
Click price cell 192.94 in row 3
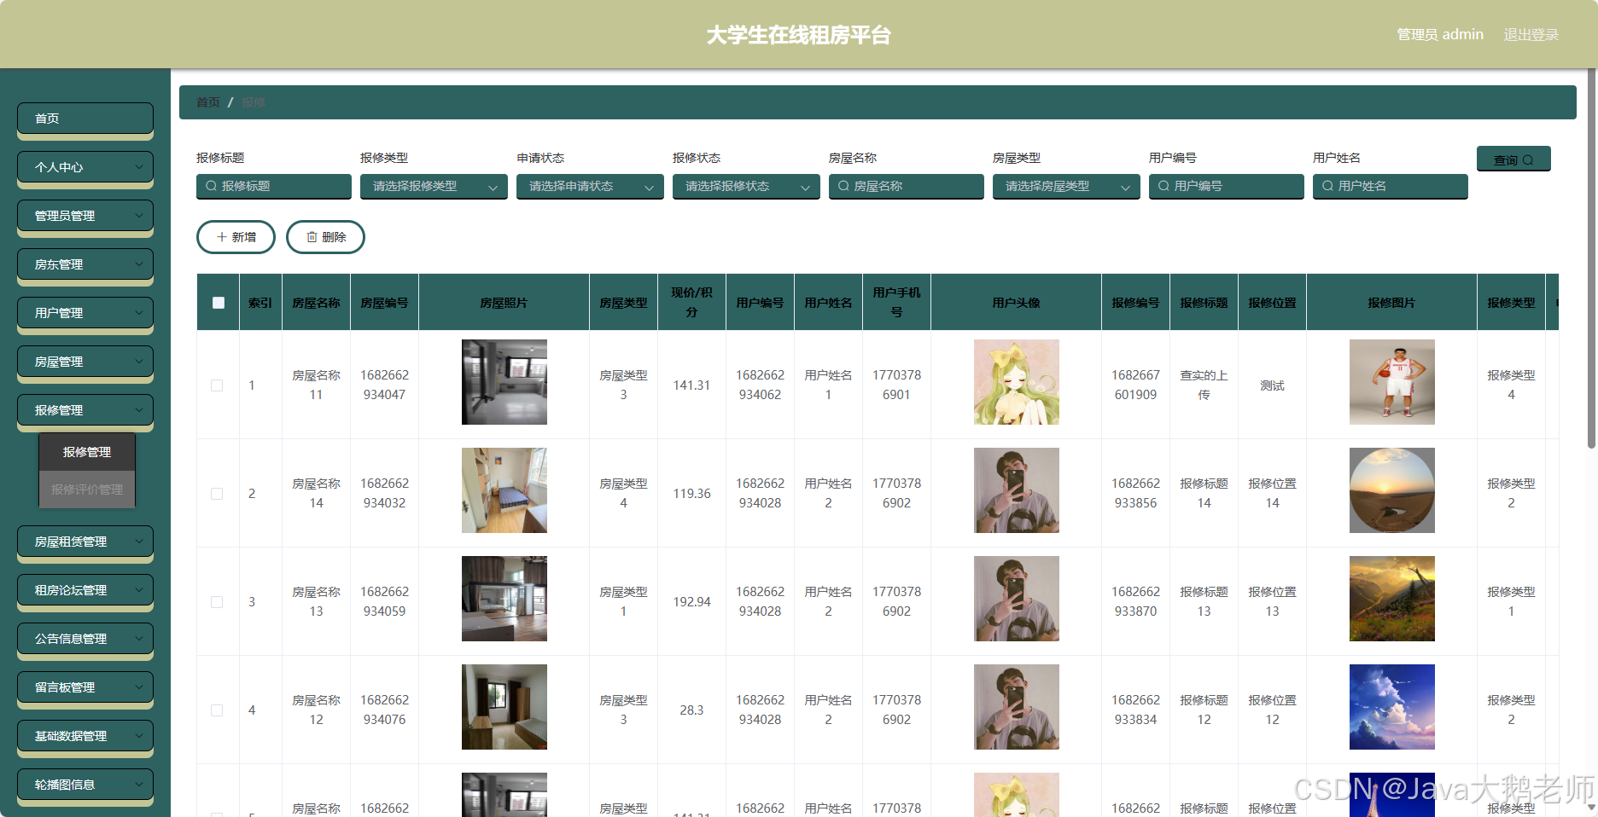tap(691, 602)
